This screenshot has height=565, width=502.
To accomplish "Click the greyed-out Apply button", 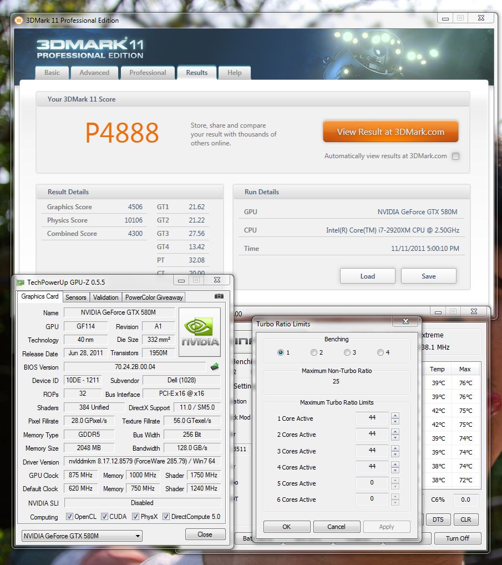I will [x=387, y=527].
